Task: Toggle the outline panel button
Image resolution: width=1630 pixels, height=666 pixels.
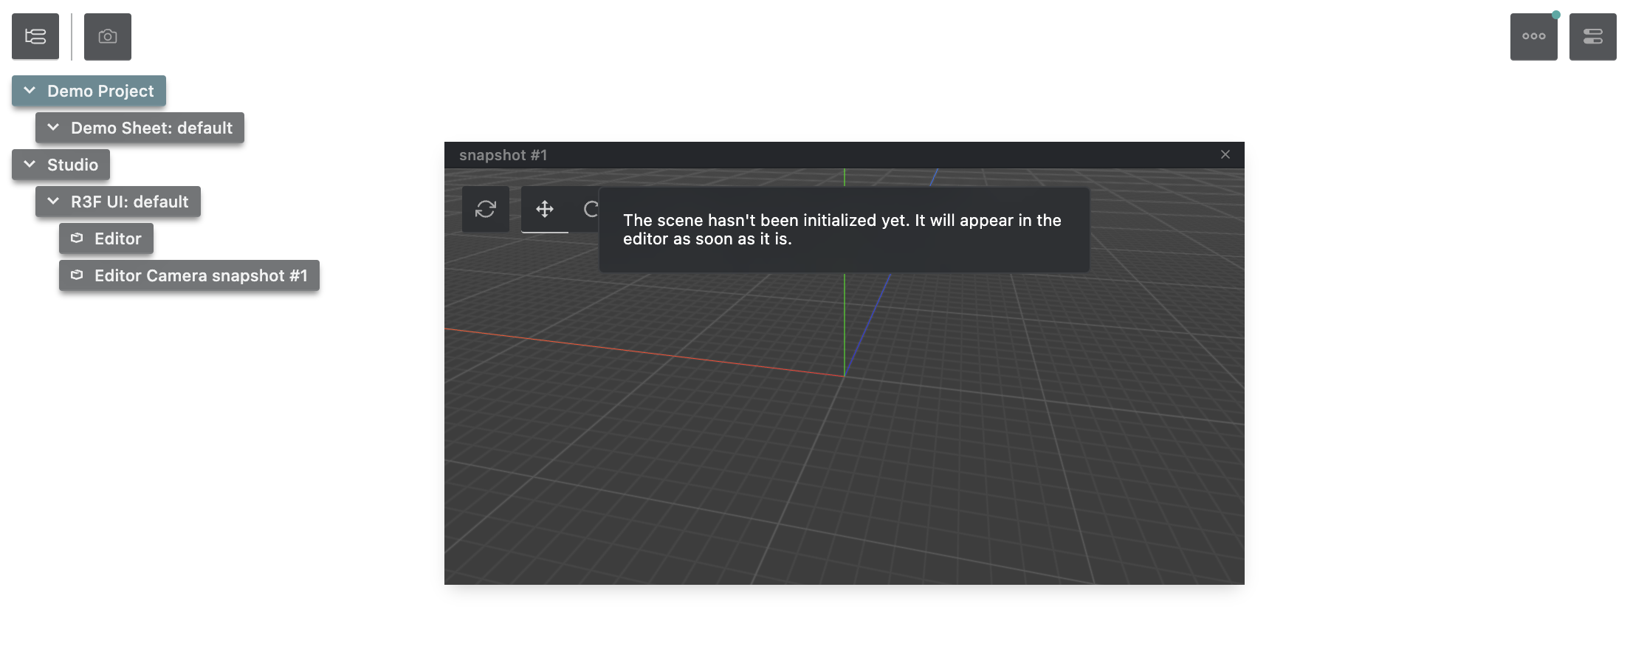Action: pyautogui.click(x=35, y=36)
